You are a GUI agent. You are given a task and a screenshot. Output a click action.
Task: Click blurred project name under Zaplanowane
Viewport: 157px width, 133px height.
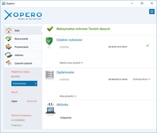coord(64,79)
